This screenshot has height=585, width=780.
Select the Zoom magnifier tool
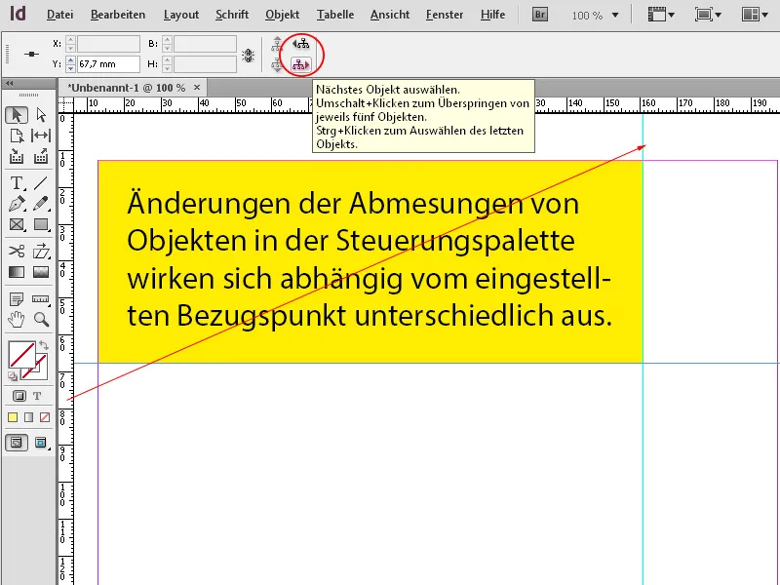(x=41, y=319)
